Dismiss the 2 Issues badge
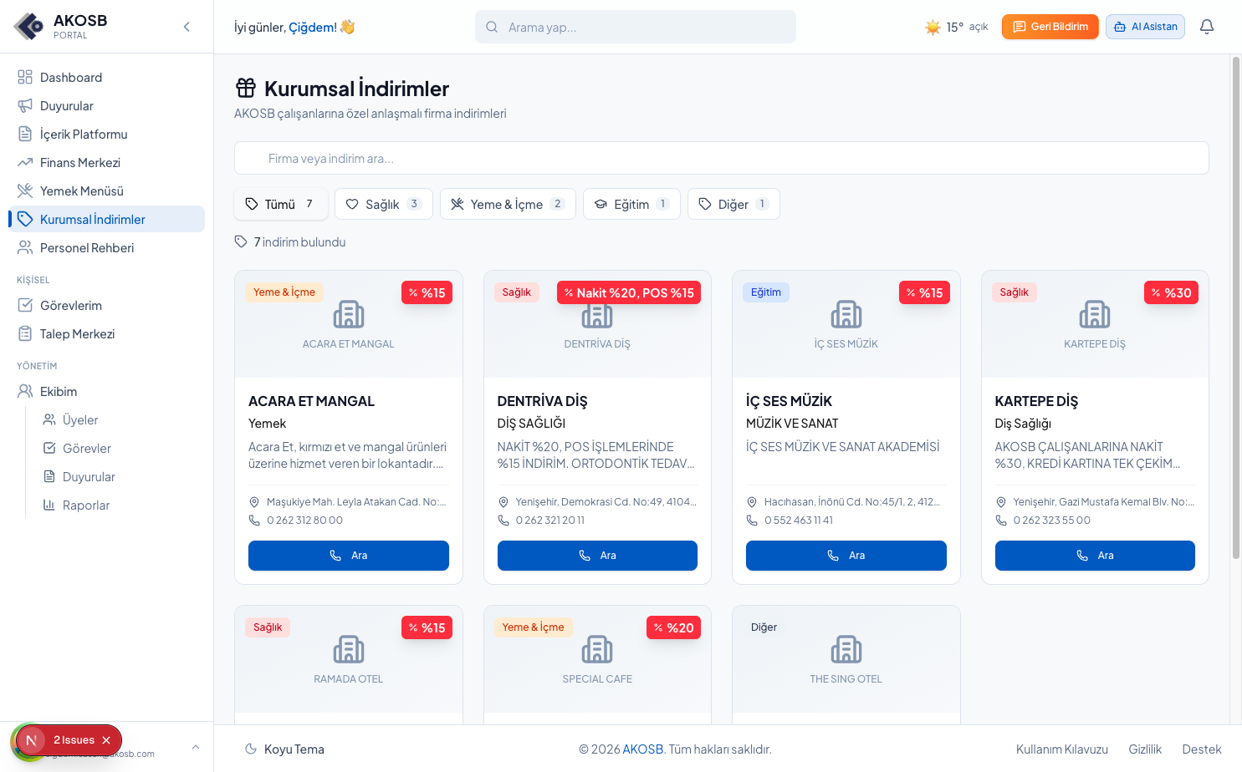1242x772 pixels. click(x=106, y=740)
